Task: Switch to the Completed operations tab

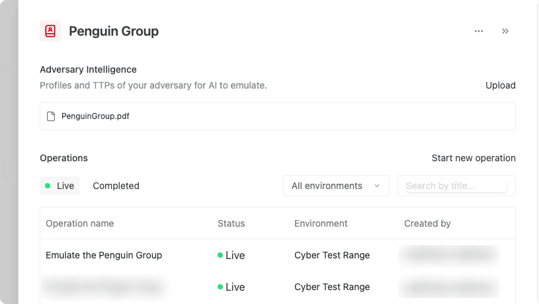Action: tap(116, 186)
